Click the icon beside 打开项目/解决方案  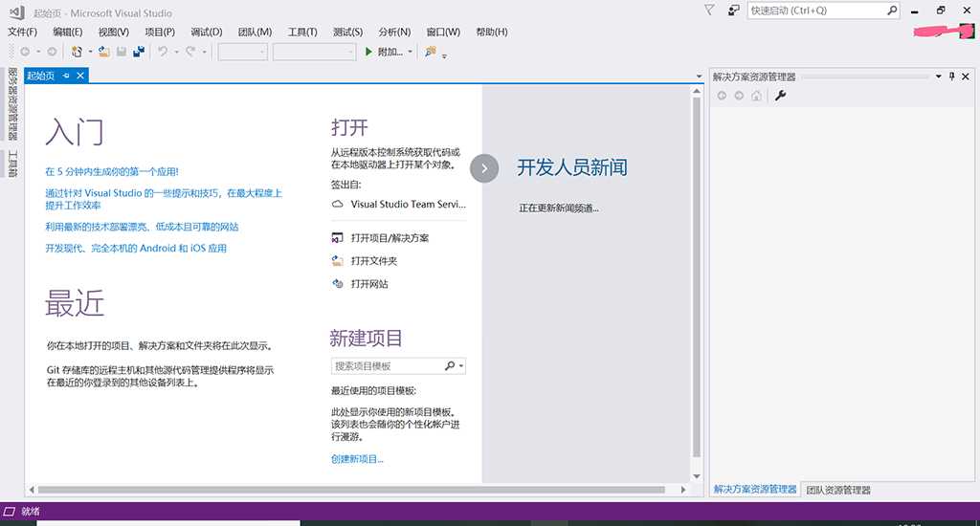[338, 238]
